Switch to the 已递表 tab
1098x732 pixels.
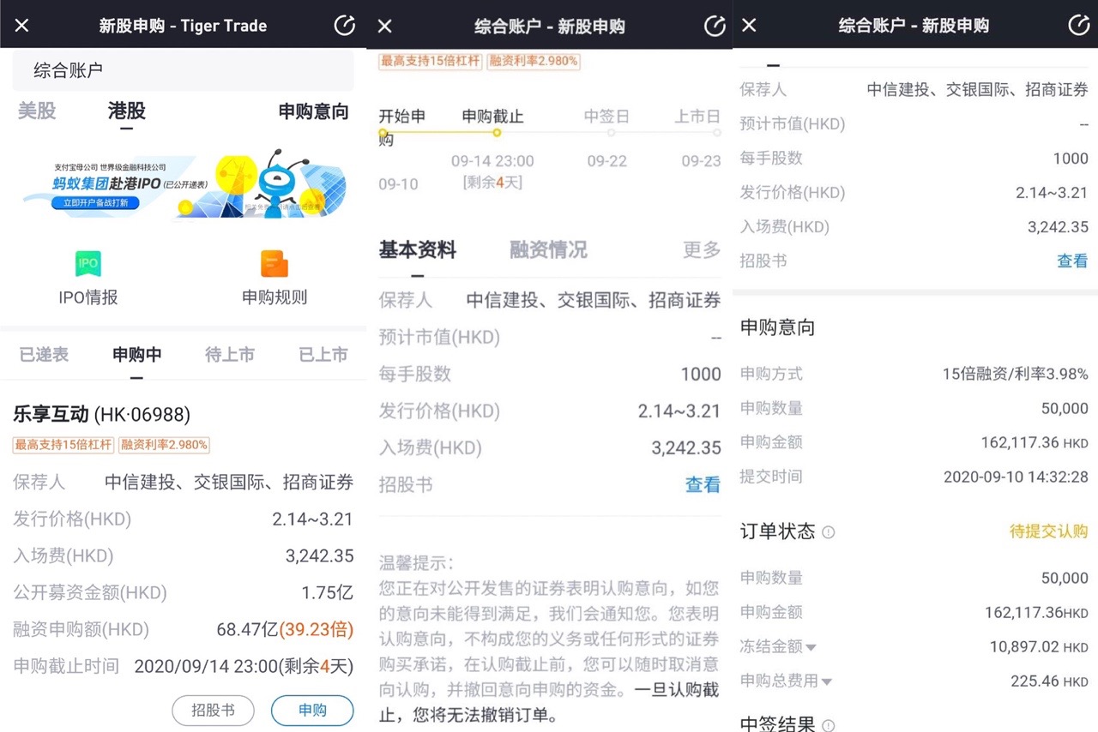tap(44, 354)
